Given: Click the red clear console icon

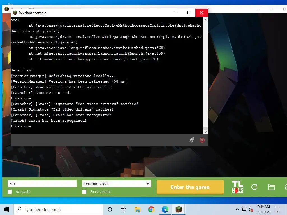Looking at the screenshot, I should pyautogui.click(x=202, y=140).
